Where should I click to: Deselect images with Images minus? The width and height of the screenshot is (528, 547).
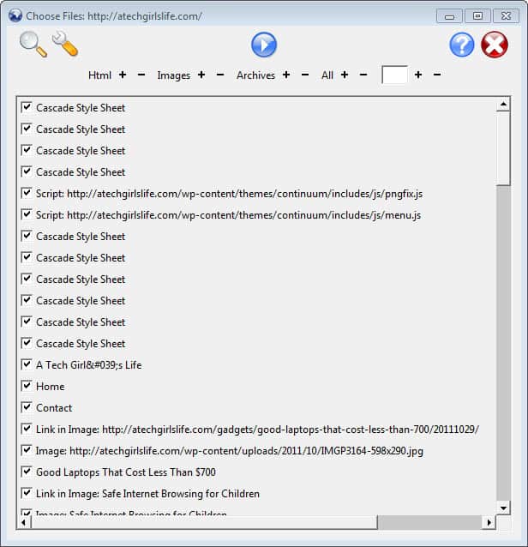(220, 75)
